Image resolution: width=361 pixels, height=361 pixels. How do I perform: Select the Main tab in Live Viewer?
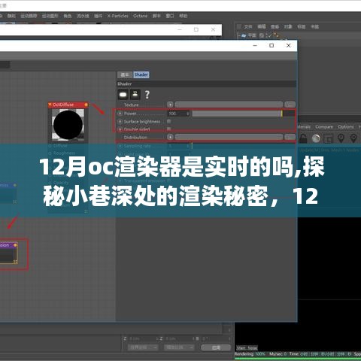[x=241, y=348]
